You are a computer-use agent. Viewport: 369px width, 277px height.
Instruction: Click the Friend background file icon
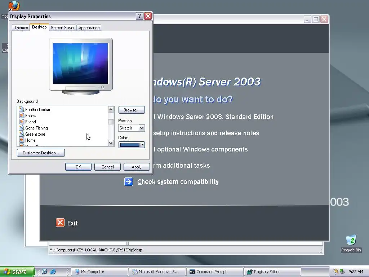point(21,122)
